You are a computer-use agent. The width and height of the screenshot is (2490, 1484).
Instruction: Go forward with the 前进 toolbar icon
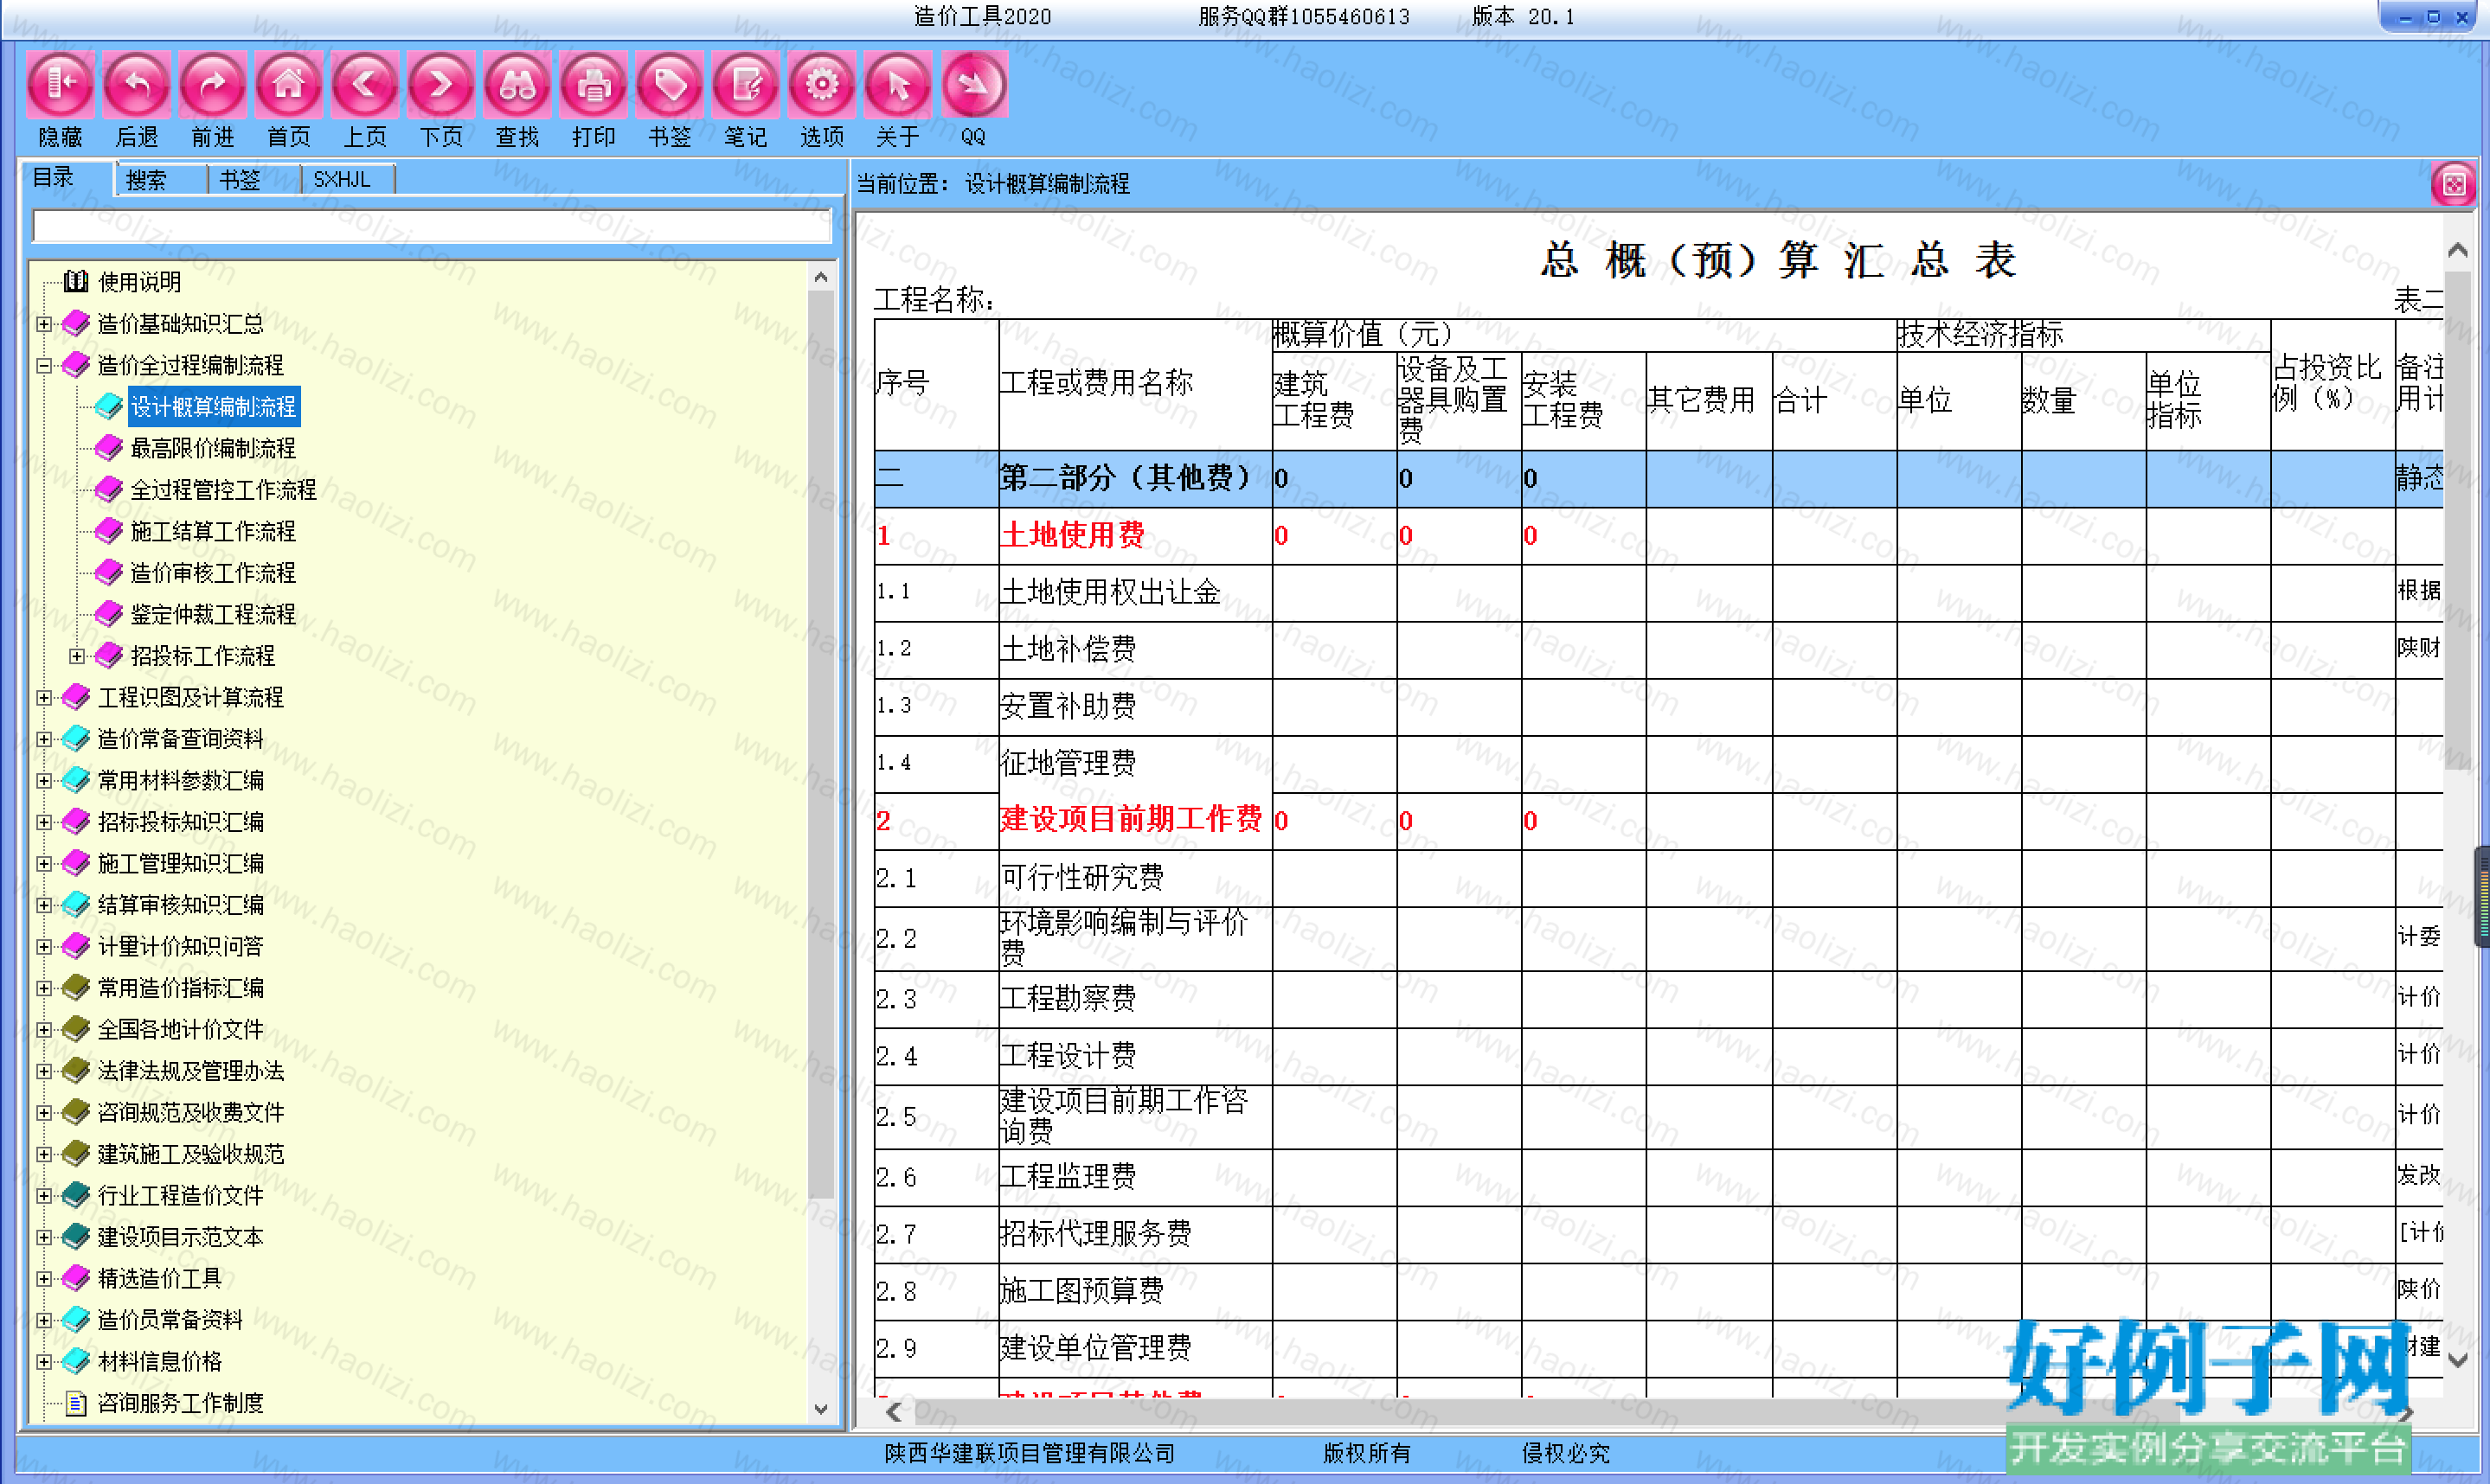click(212, 84)
